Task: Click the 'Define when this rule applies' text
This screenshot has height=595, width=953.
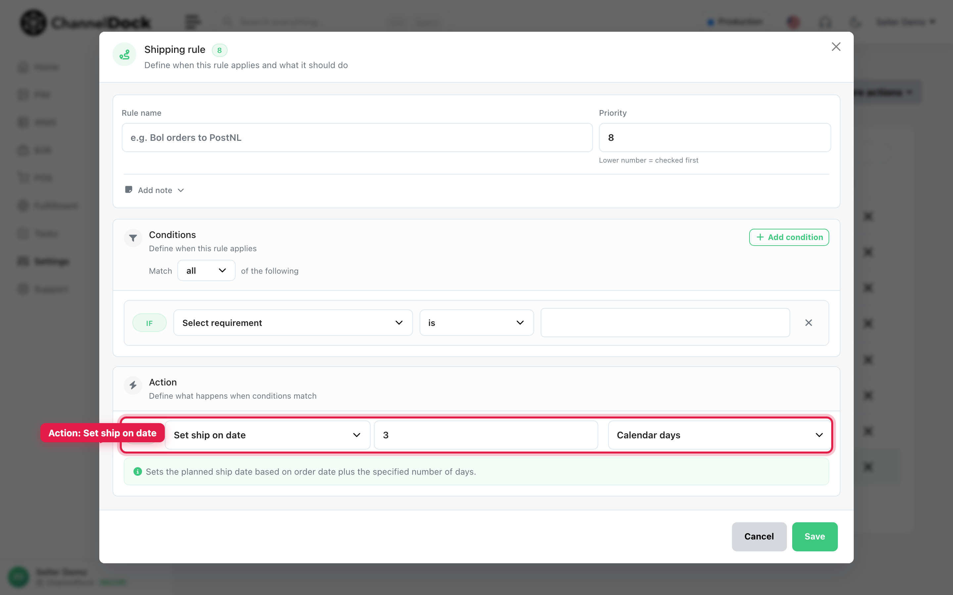Action: [203, 248]
